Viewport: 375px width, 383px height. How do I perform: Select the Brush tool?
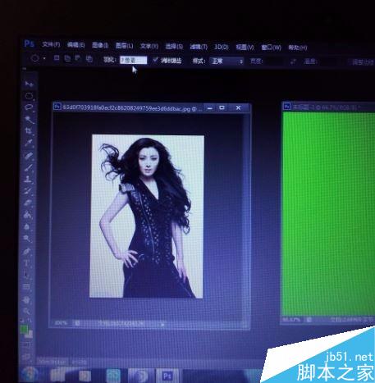point(29,167)
